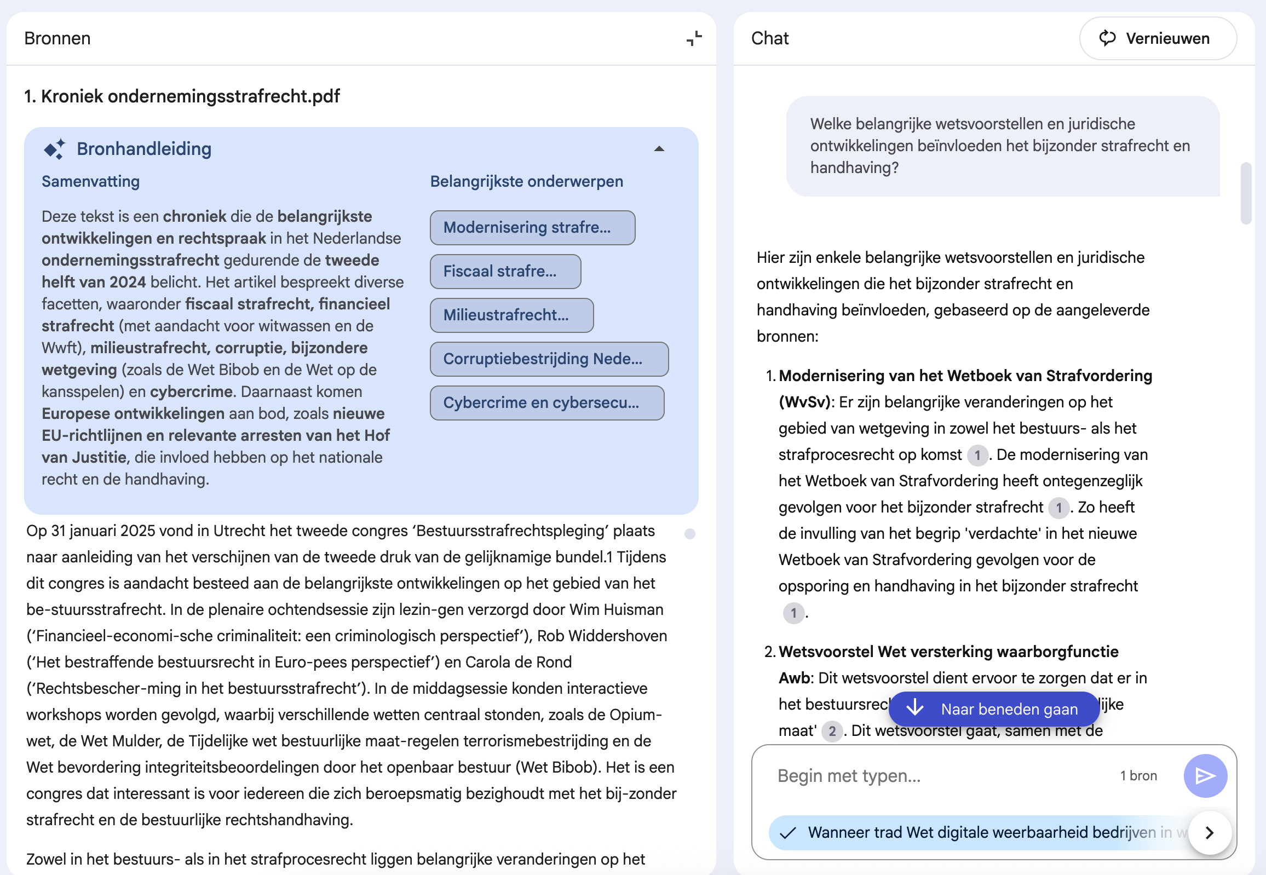This screenshot has height=875, width=1266.
Task: Click citation 1 ending the first list item
Action: [793, 613]
